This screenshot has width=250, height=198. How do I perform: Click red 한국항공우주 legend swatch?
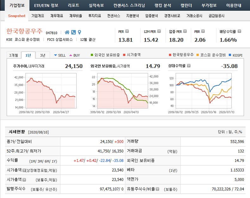click(x=170, y=55)
